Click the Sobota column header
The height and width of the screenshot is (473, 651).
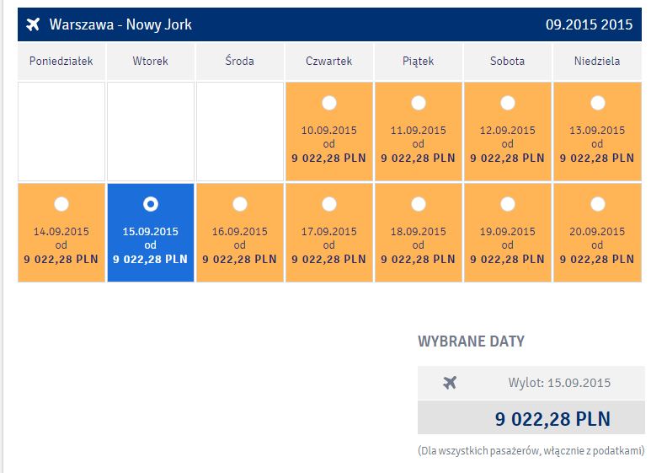pyautogui.click(x=507, y=61)
